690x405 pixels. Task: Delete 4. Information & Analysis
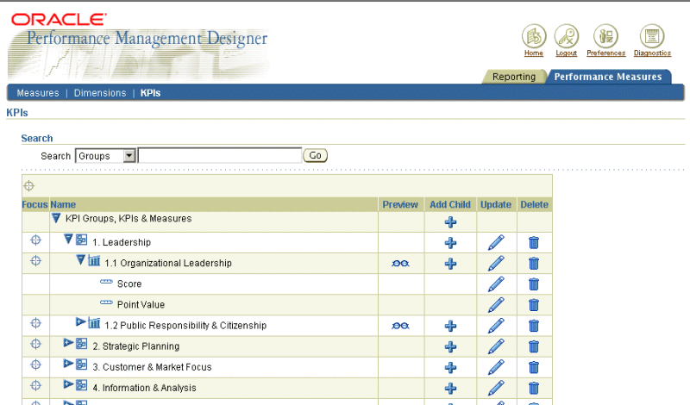pyautogui.click(x=534, y=389)
